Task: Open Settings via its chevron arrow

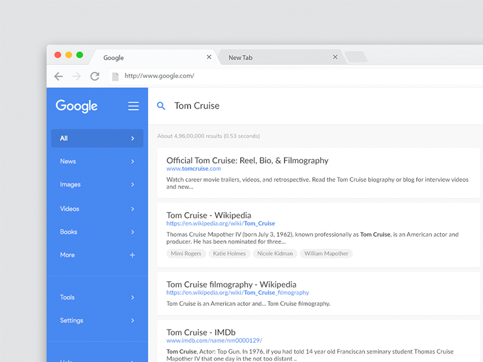Action: 132,320
